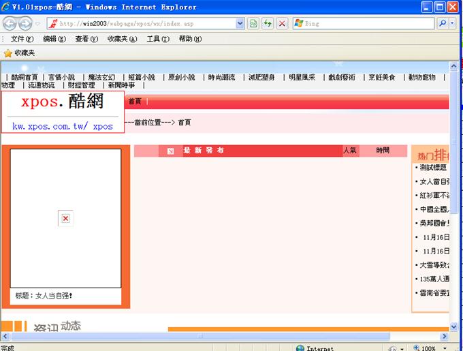Open the 查看(V) menu
The width and height of the screenshot is (463, 351).
86,39
